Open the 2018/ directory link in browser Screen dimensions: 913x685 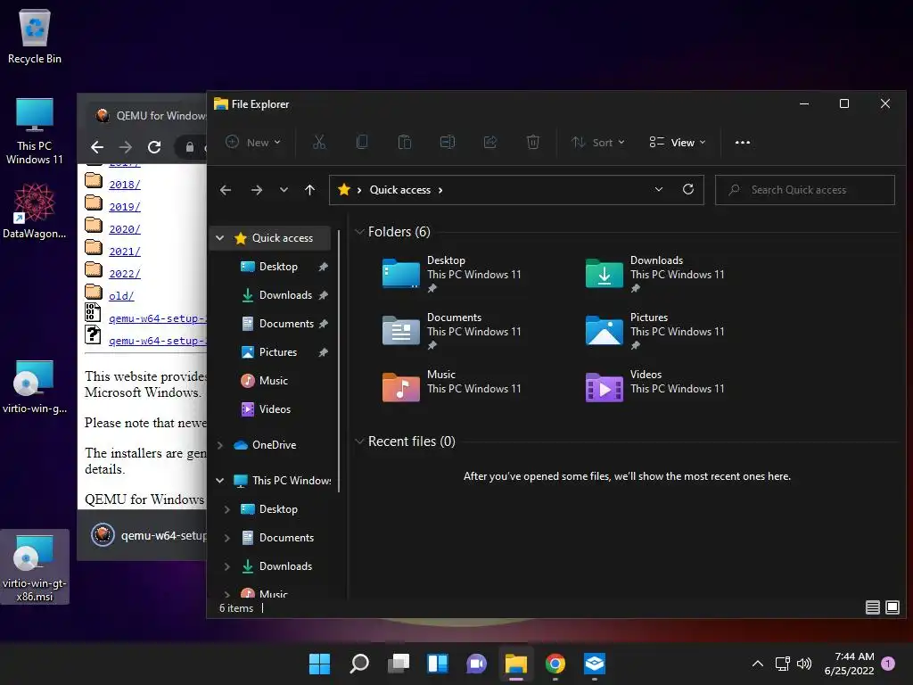(x=125, y=185)
